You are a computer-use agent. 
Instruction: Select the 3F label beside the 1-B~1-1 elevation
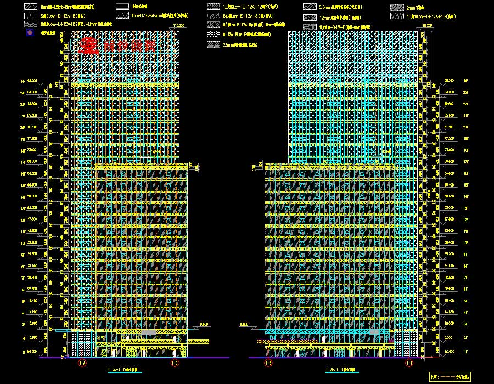pos(465,324)
